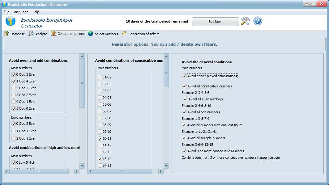The width and height of the screenshot is (329, 185).
Task: Check consecutive pair 02-03
Action: pos(100,84)
